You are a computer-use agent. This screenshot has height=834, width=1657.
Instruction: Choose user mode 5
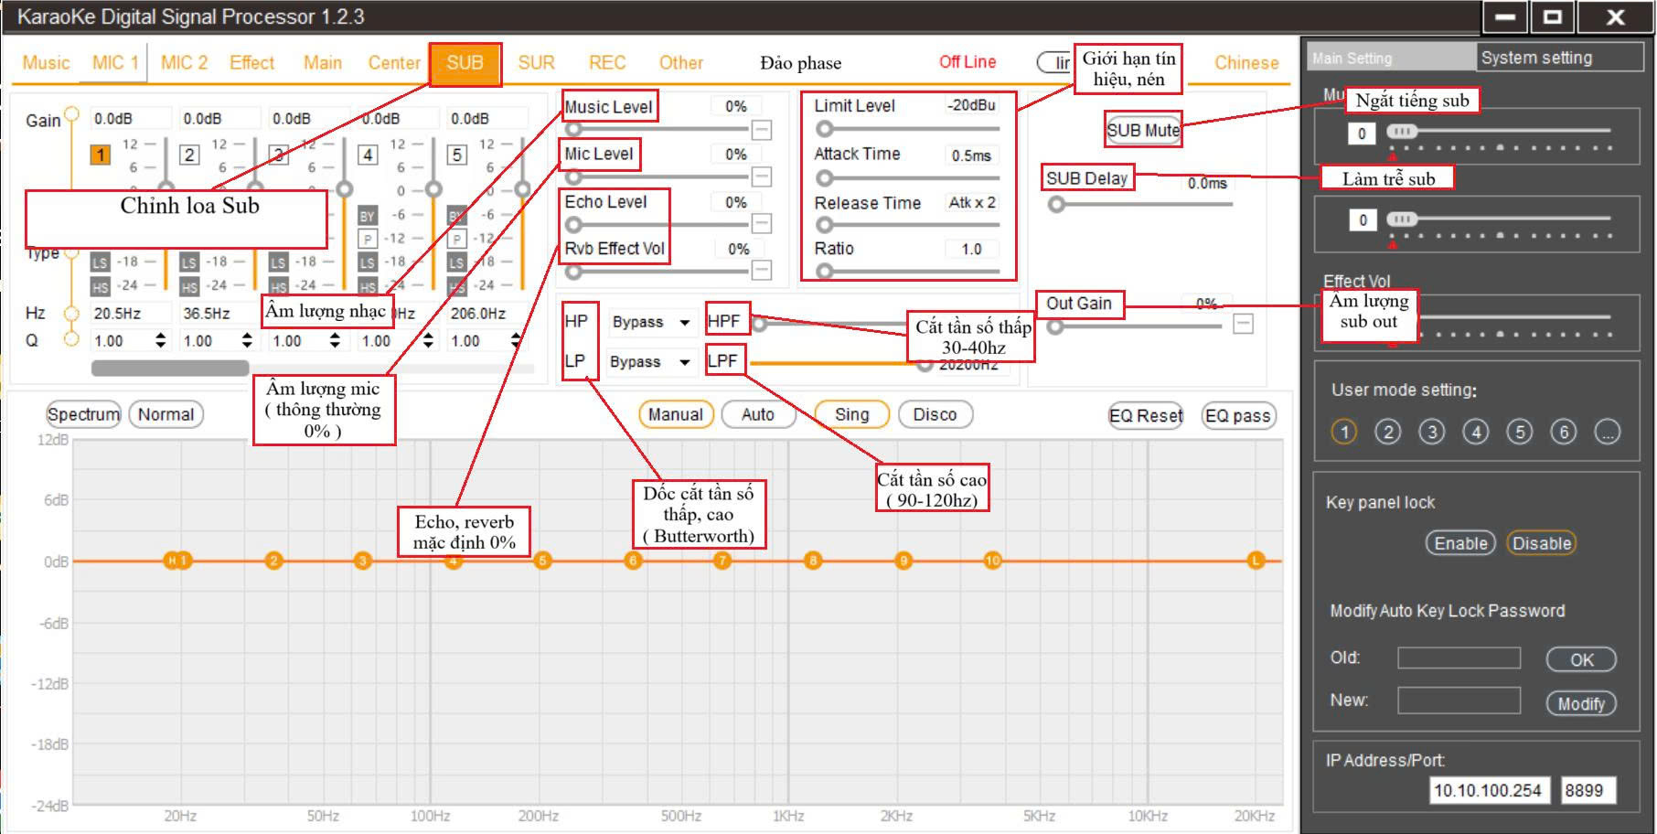tap(1519, 432)
